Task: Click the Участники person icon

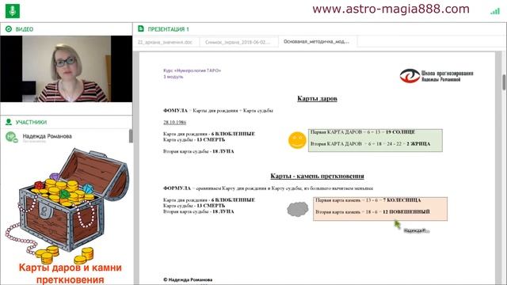Action: pos(9,122)
